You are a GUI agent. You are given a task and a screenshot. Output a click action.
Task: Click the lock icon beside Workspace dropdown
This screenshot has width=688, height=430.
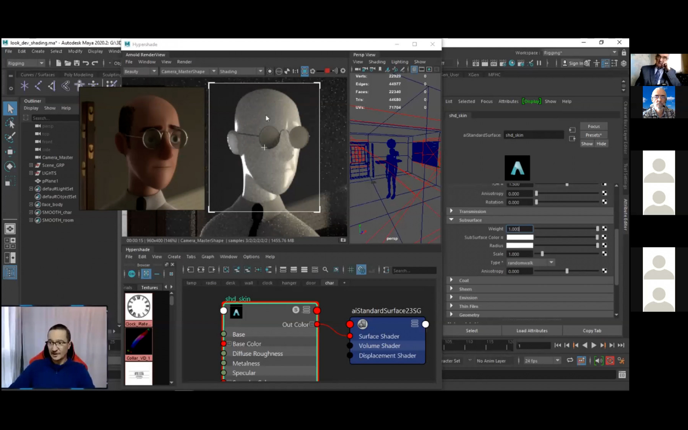coord(624,53)
